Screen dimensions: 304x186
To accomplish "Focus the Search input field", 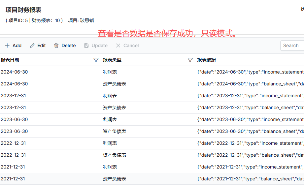I will [x=292, y=46].
